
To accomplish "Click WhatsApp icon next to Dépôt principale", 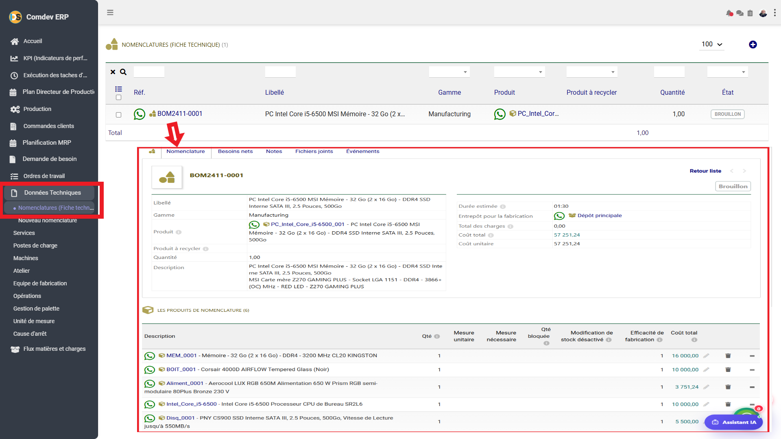I will tap(559, 216).
